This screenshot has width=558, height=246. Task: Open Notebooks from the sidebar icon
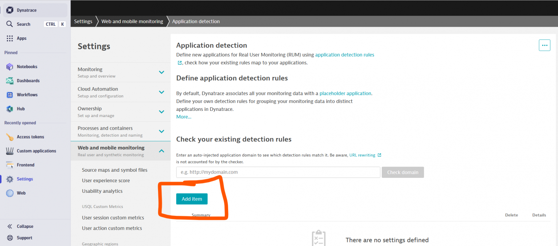pyautogui.click(x=10, y=67)
